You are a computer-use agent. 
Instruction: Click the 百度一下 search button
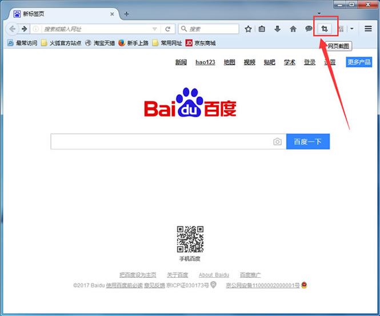pyautogui.click(x=308, y=142)
